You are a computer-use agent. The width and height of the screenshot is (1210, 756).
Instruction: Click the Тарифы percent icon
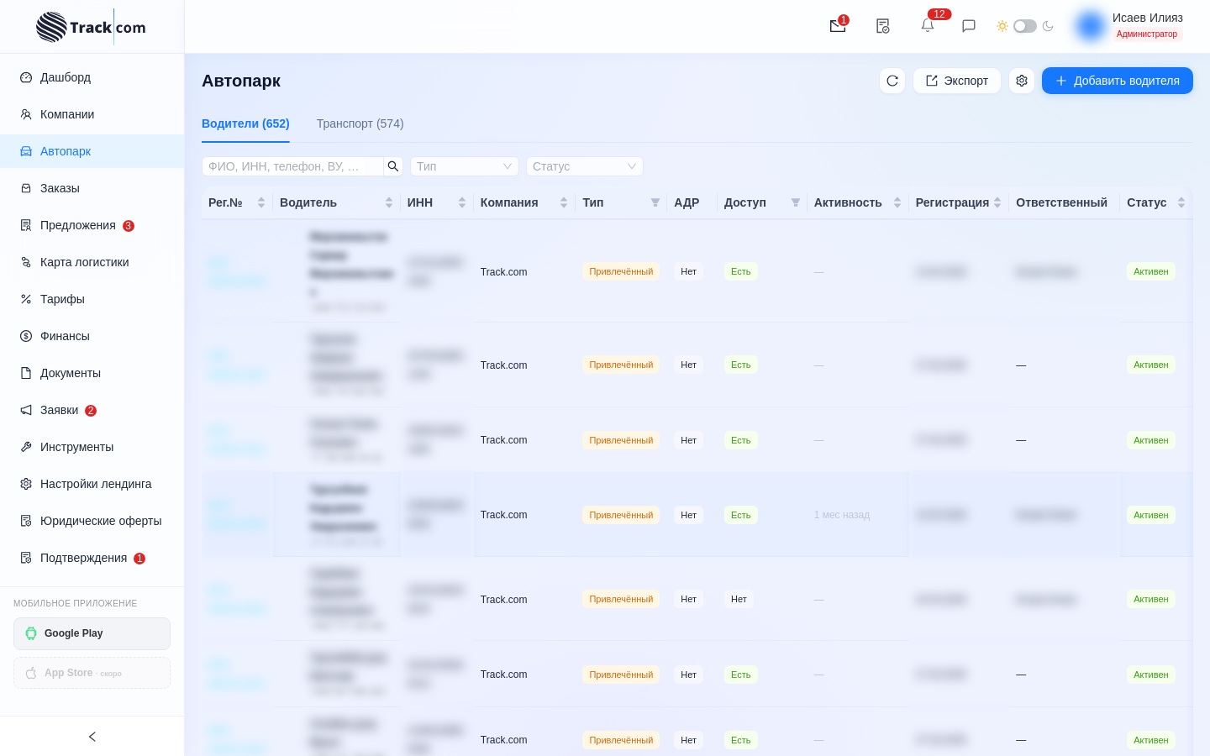(26, 299)
